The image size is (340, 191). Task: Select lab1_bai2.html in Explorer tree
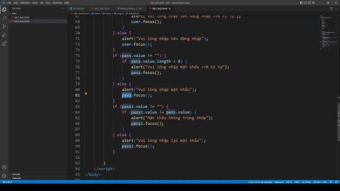[22, 21]
